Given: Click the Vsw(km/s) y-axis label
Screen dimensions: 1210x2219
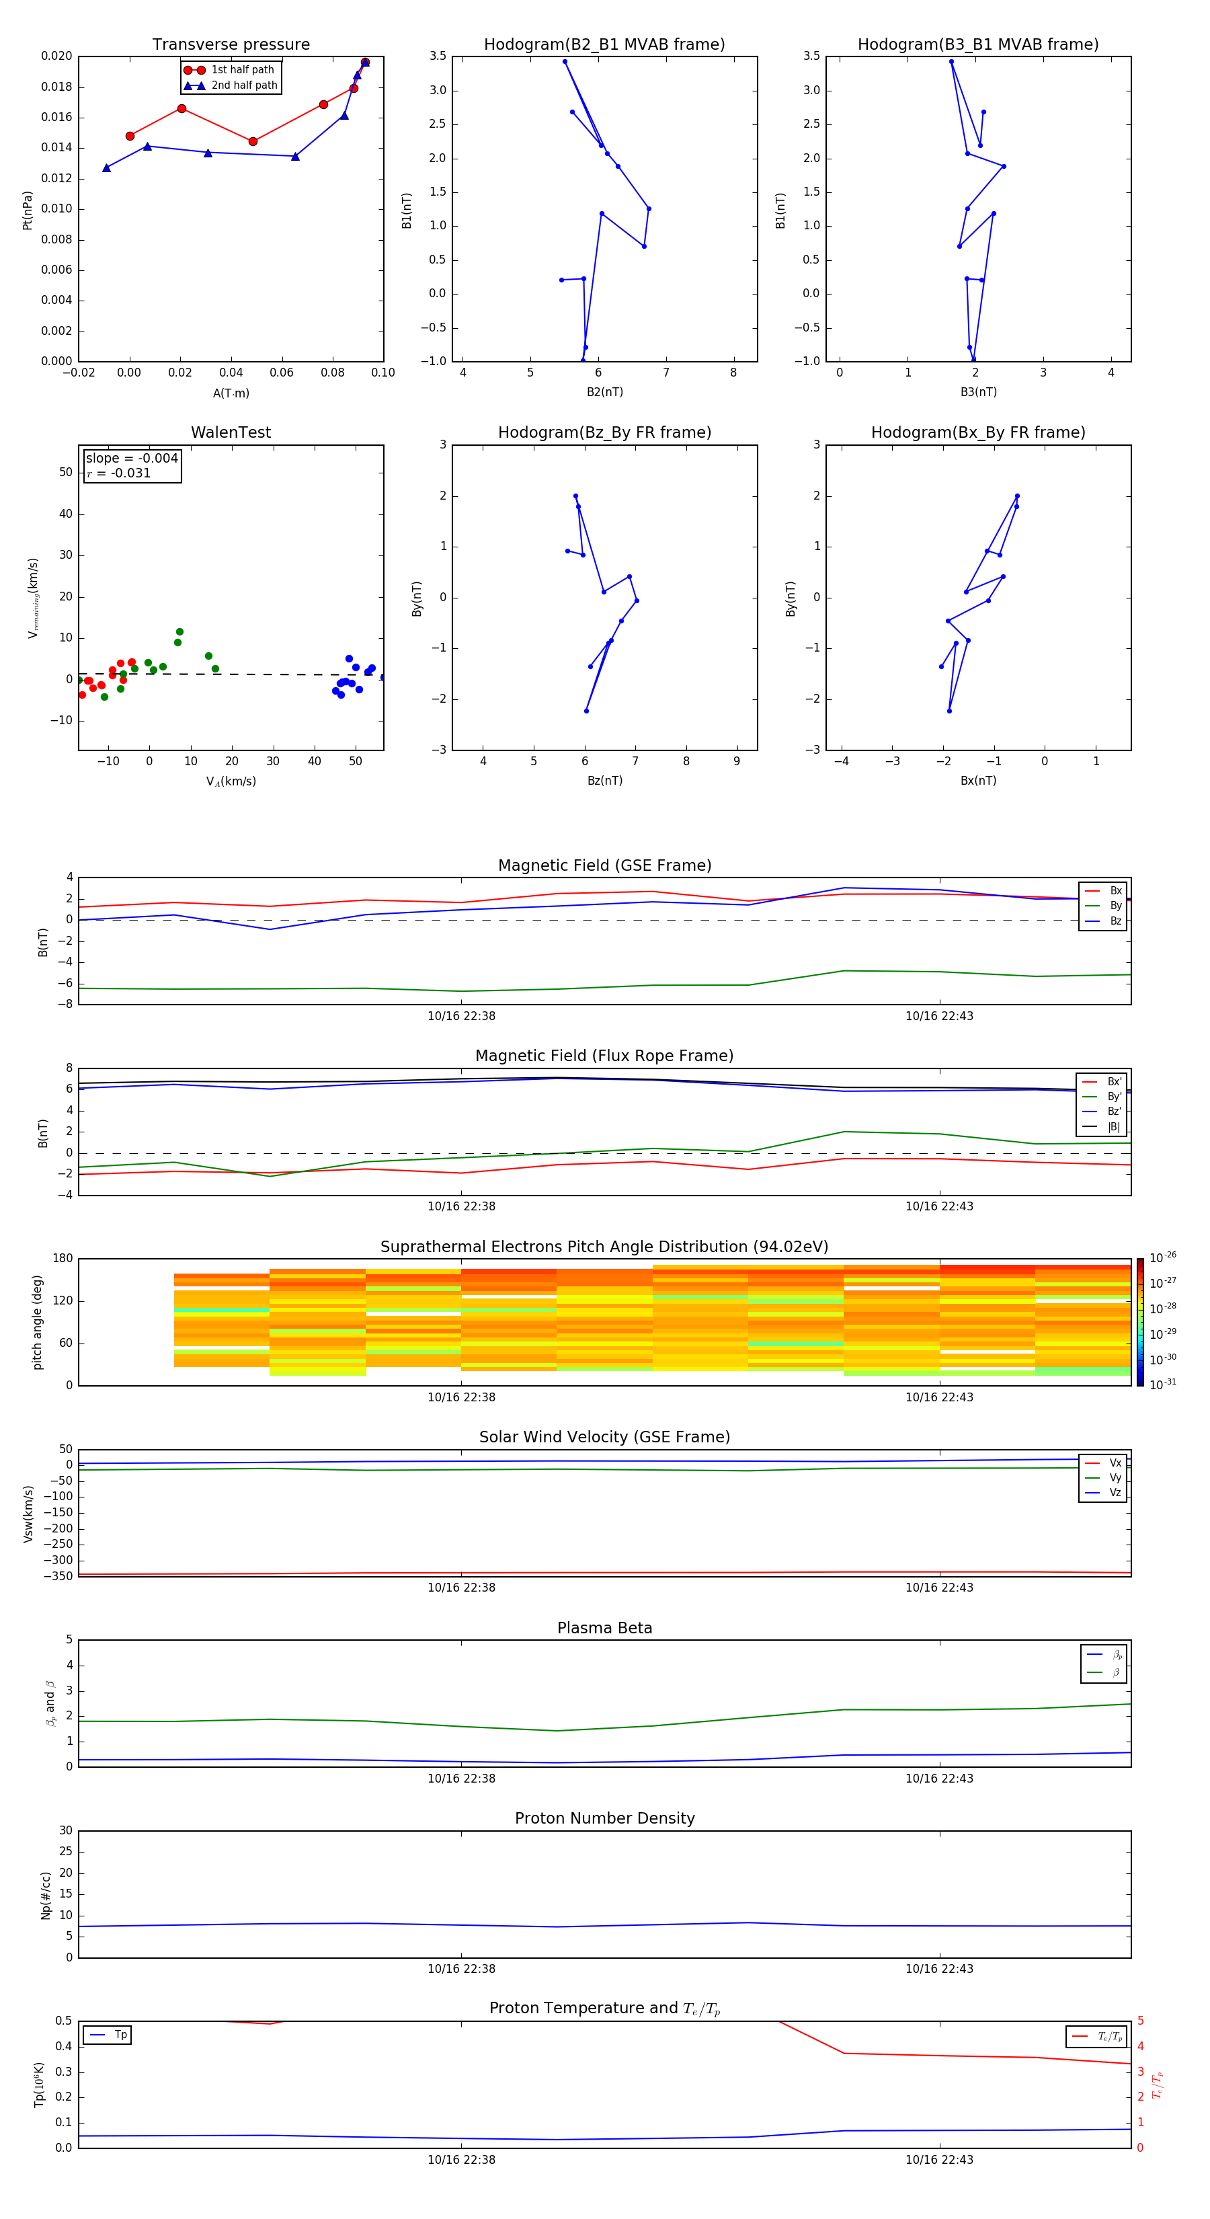Looking at the screenshot, I should click(28, 1514).
